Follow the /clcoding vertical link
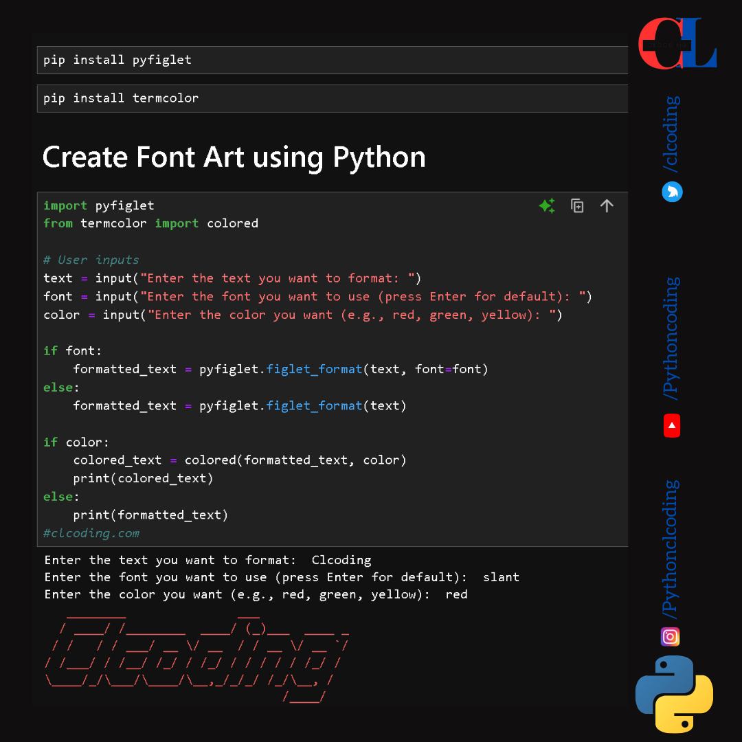 tap(671, 135)
